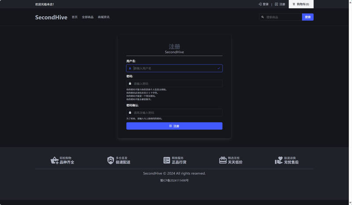
Task: Click the shopping cart icon in top bar
Action: 294,4
